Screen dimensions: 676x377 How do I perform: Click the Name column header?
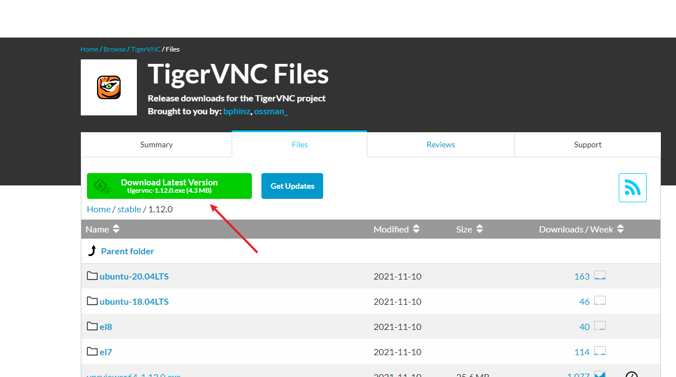(x=98, y=229)
